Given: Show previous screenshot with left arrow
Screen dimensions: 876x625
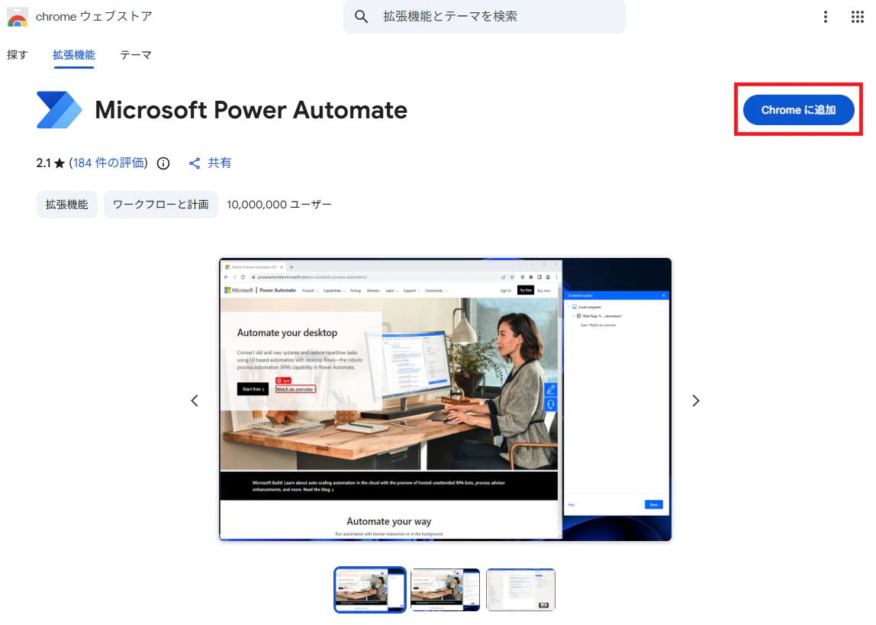Looking at the screenshot, I should coord(195,401).
